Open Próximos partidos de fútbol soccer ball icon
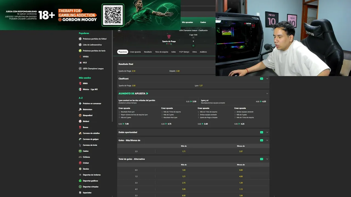Image resolution: width=351 pixels, height=197 pixels. 80,39
